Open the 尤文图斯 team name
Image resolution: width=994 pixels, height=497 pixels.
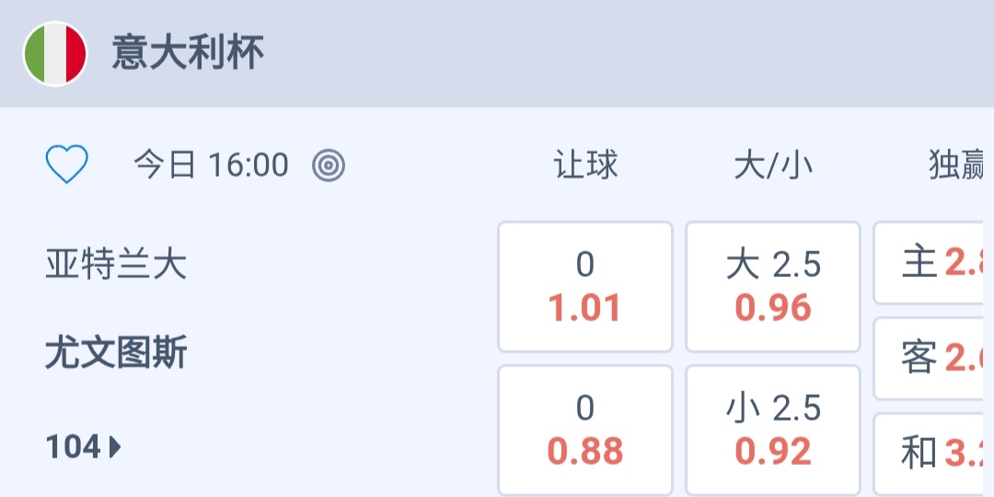[x=116, y=353]
